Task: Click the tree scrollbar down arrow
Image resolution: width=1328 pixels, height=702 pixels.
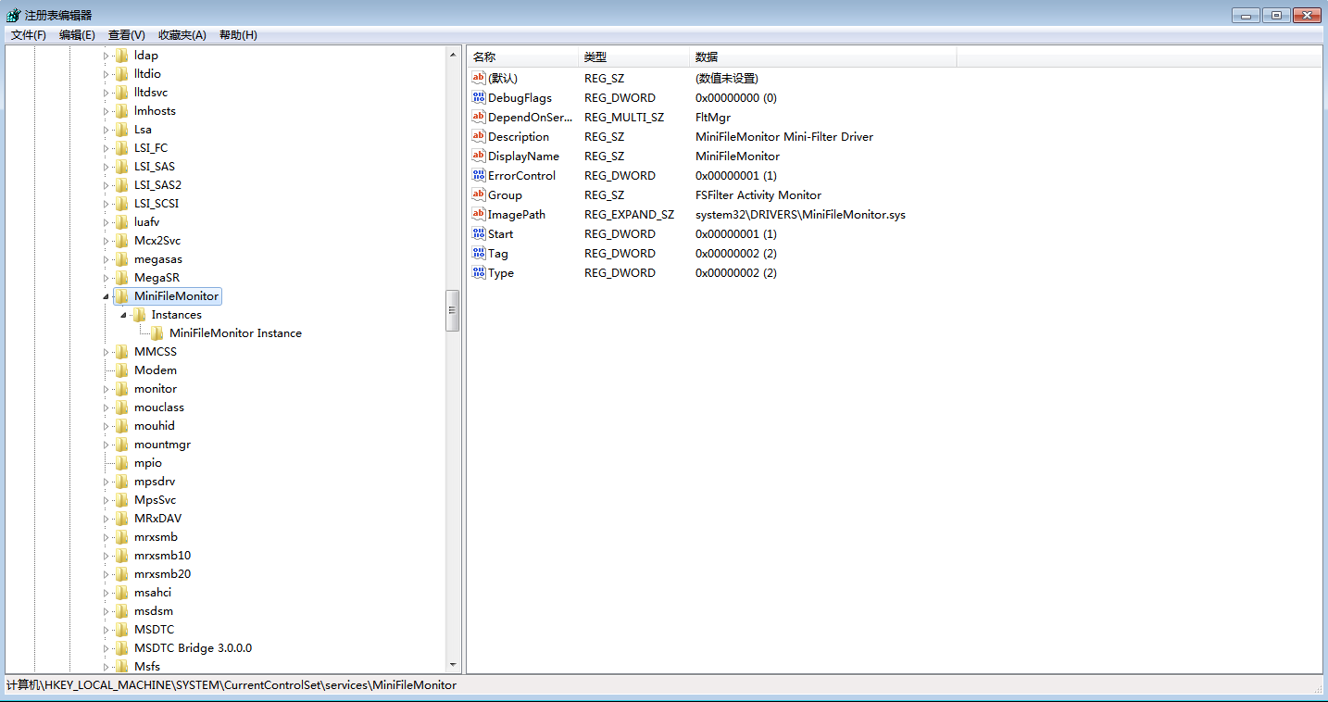Action: [453, 665]
